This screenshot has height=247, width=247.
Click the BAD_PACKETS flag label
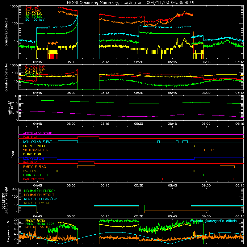pos(34,179)
